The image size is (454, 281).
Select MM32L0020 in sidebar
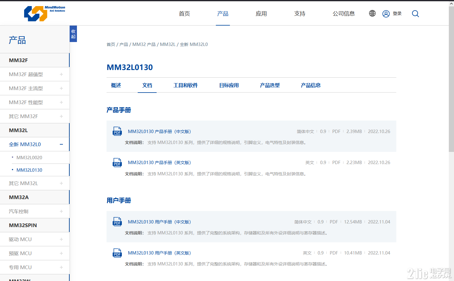[29, 157]
